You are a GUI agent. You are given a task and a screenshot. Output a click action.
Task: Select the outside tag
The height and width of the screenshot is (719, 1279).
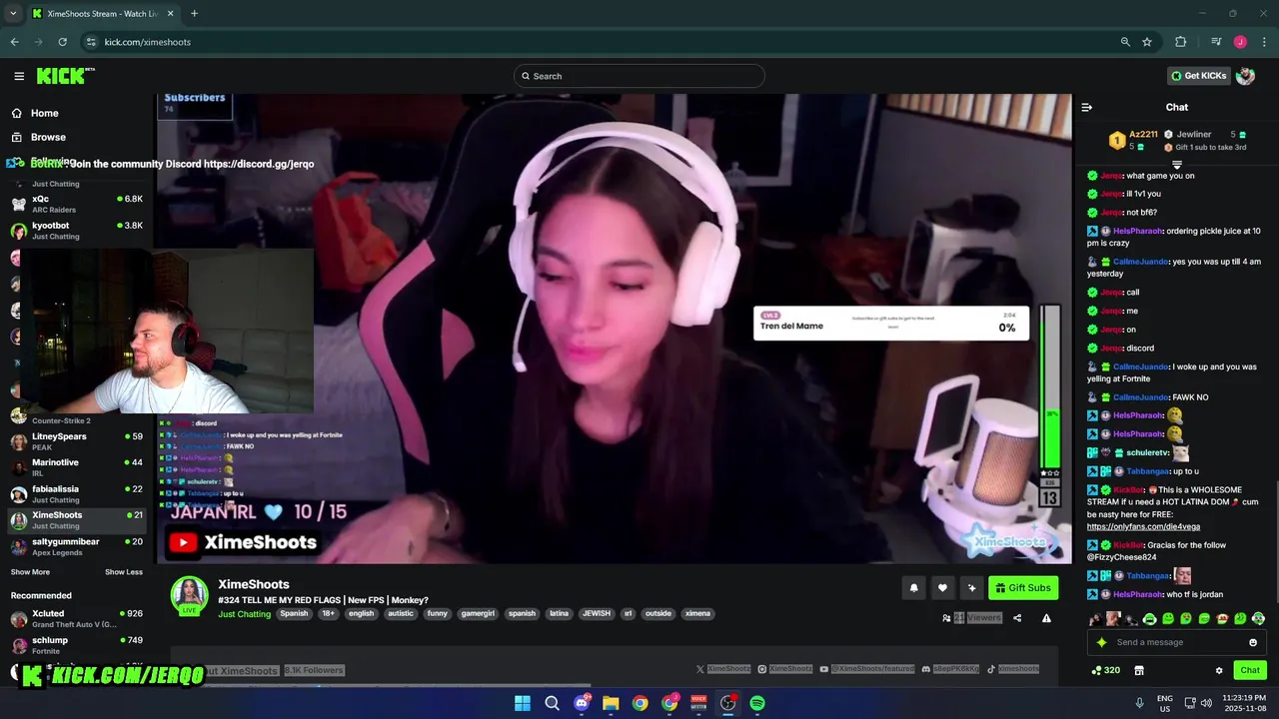(658, 613)
